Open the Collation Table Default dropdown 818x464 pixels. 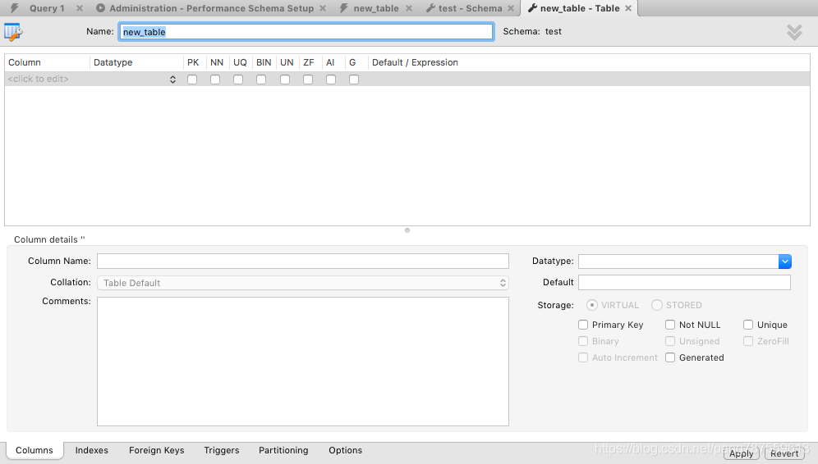point(303,283)
